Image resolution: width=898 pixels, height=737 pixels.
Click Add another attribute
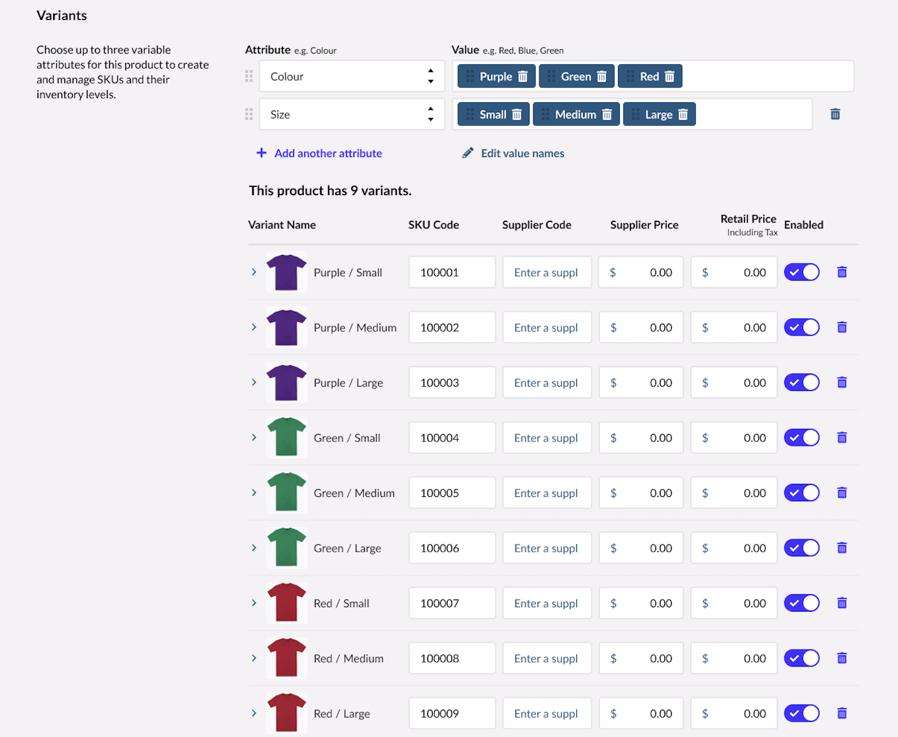point(319,153)
